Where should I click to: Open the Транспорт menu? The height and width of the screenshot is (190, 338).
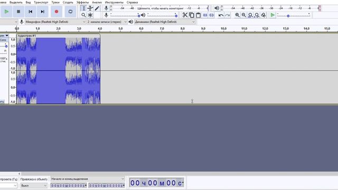41,2
